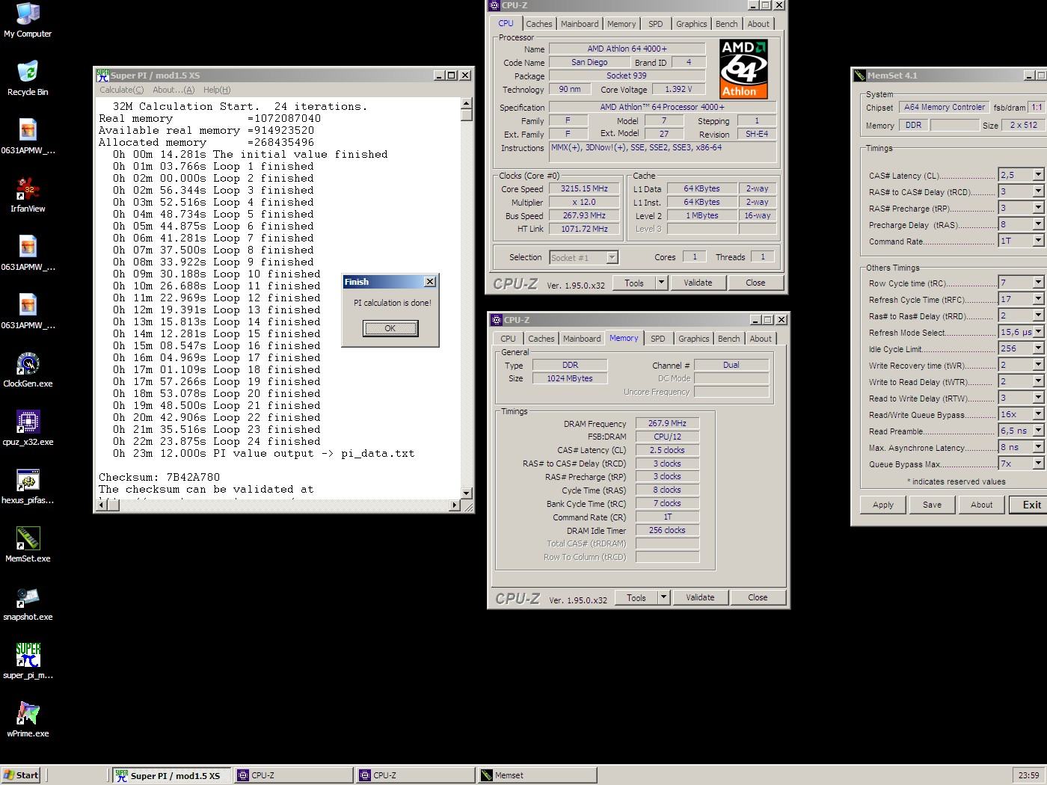Open Row Cycle time (tRC) dropdown

coord(1038,283)
